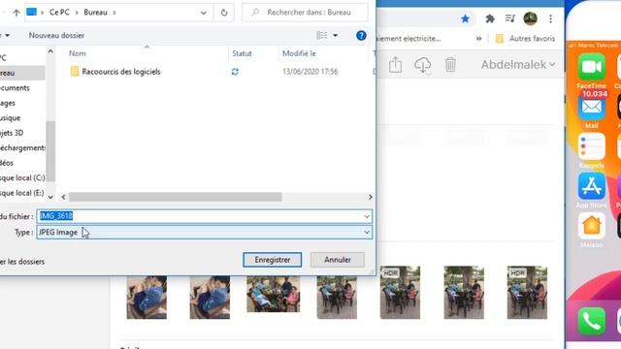This screenshot has height=349, width=621.
Task: Open FaceTime app on the phone screen
Action: pos(591,67)
